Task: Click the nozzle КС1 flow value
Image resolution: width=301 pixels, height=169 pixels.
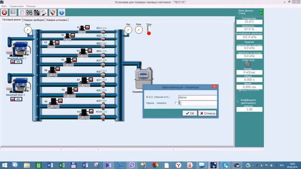Action: pyautogui.click(x=103, y=28)
